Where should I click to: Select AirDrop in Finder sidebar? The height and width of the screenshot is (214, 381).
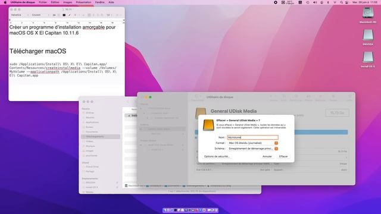(101, 113)
